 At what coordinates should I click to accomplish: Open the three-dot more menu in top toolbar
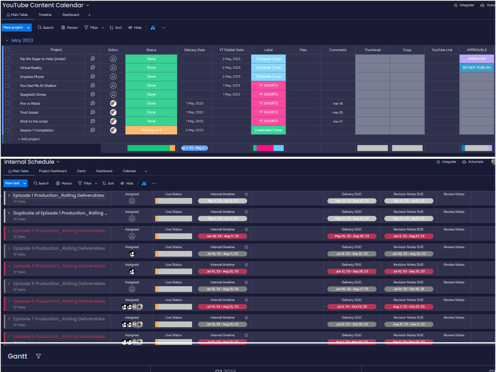[x=164, y=27]
